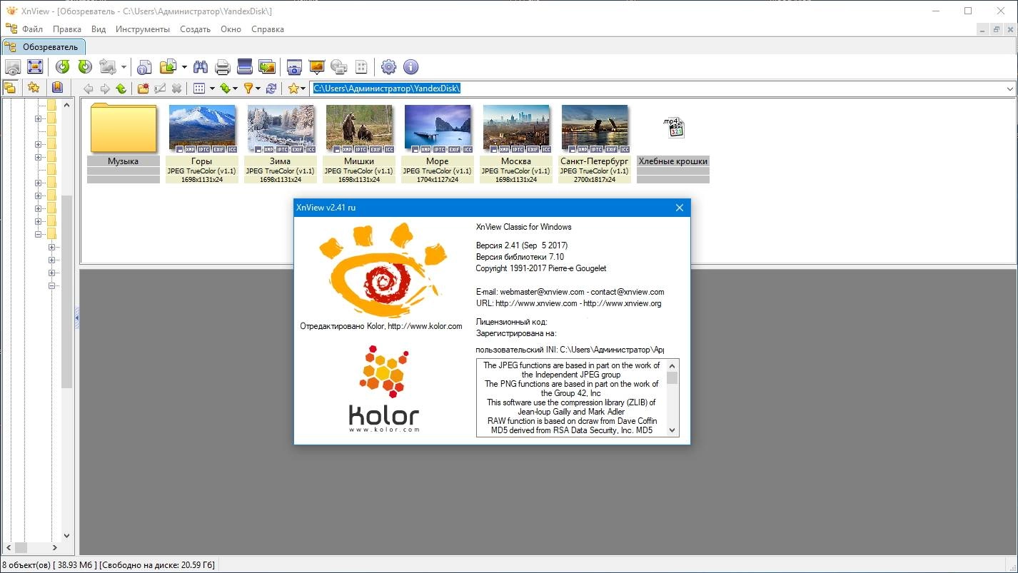
Task: Open the Инструменты menu
Action: (x=143, y=29)
